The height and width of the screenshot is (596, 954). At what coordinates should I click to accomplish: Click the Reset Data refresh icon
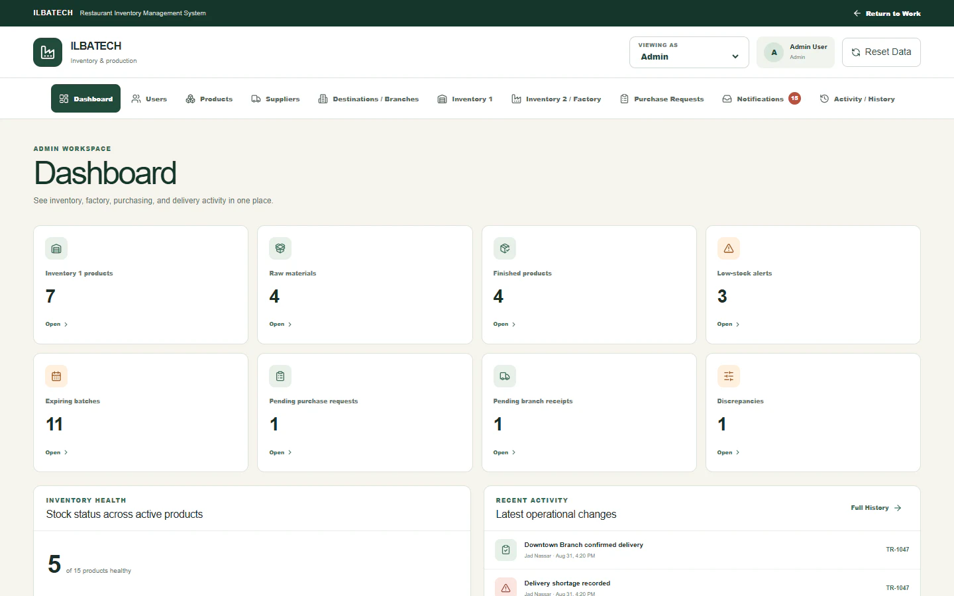(856, 52)
